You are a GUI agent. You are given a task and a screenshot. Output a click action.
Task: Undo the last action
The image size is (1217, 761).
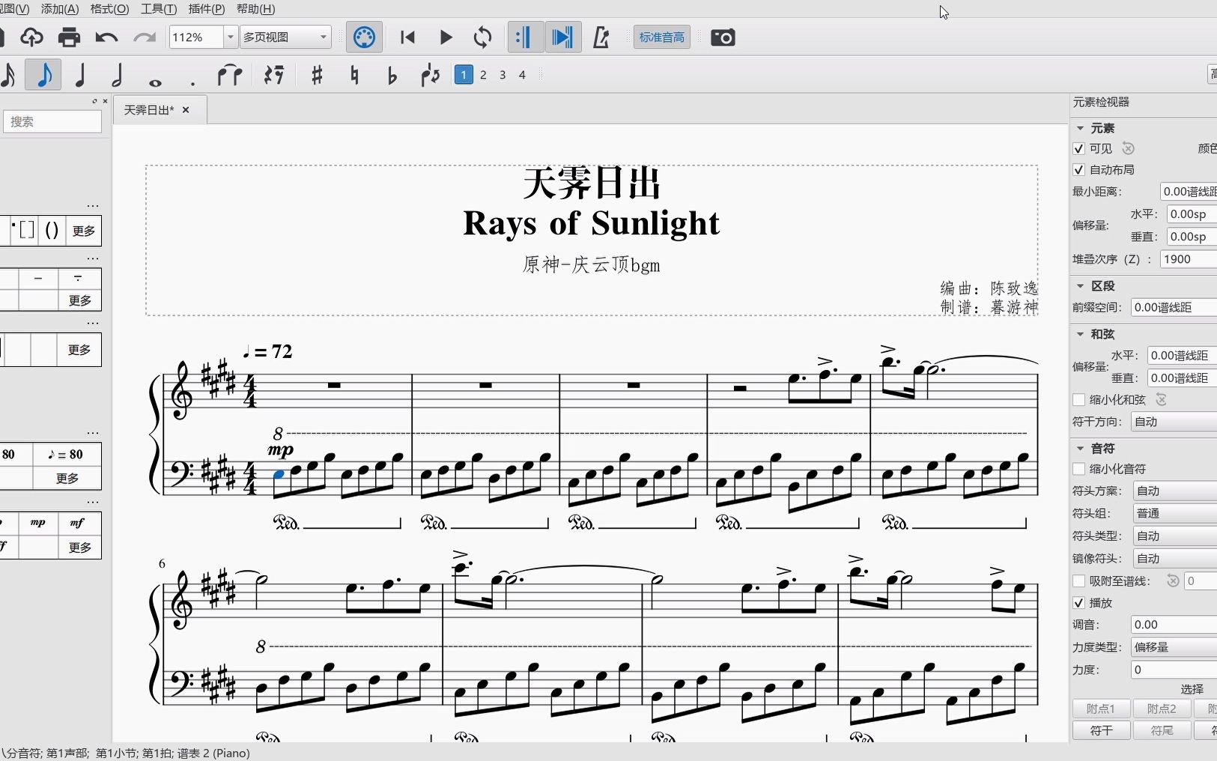(106, 37)
